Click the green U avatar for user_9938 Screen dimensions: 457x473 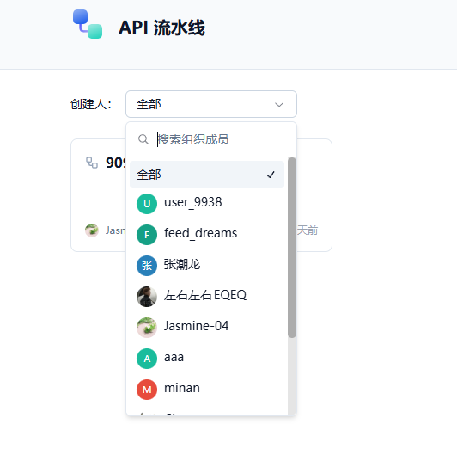coord(147,204)
